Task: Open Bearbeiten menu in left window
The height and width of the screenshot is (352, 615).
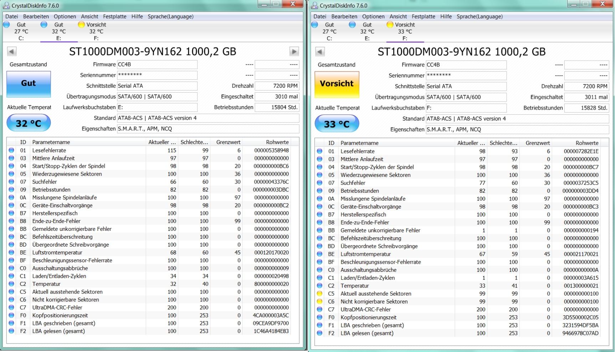Action: pos(36,16)
